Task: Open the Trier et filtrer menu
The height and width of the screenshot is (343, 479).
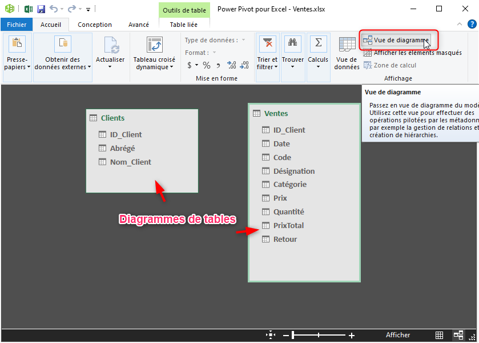Action: (x=267, y=58)
